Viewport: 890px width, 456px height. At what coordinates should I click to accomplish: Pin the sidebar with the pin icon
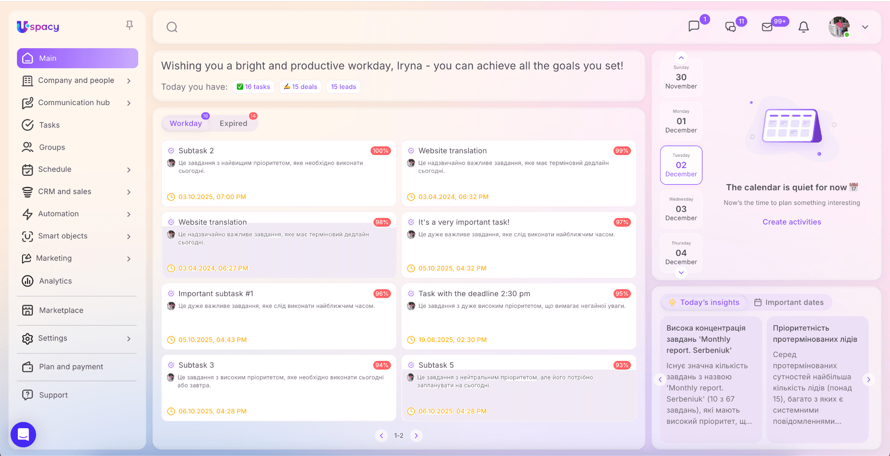point(130,26)
